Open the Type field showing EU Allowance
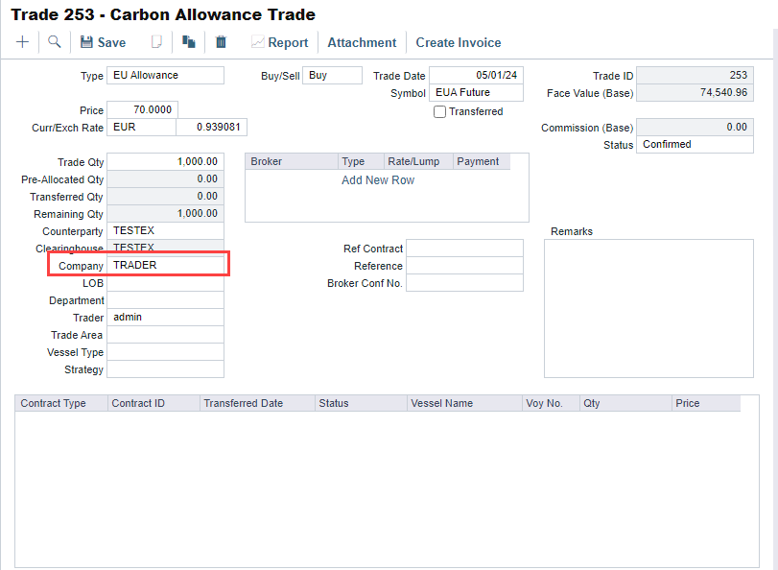Screen dimensions: 778x570 (165, 76)
